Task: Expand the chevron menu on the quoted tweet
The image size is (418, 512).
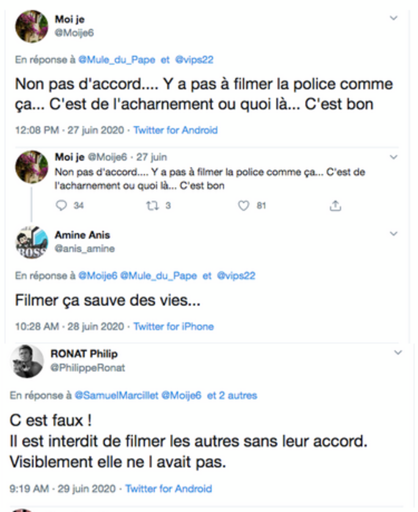Action: (x=394, y=157)
